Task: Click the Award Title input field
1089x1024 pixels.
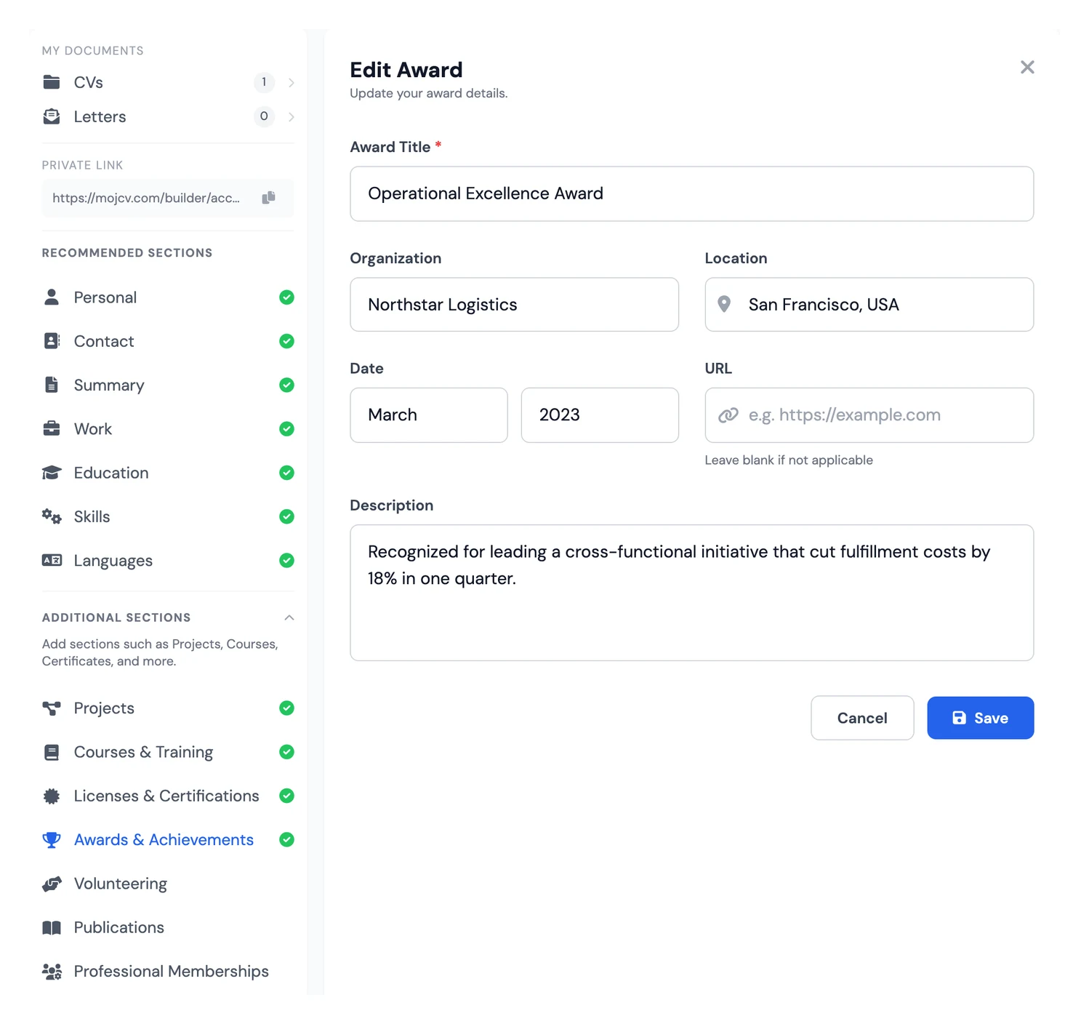Action: coord(692,193)
